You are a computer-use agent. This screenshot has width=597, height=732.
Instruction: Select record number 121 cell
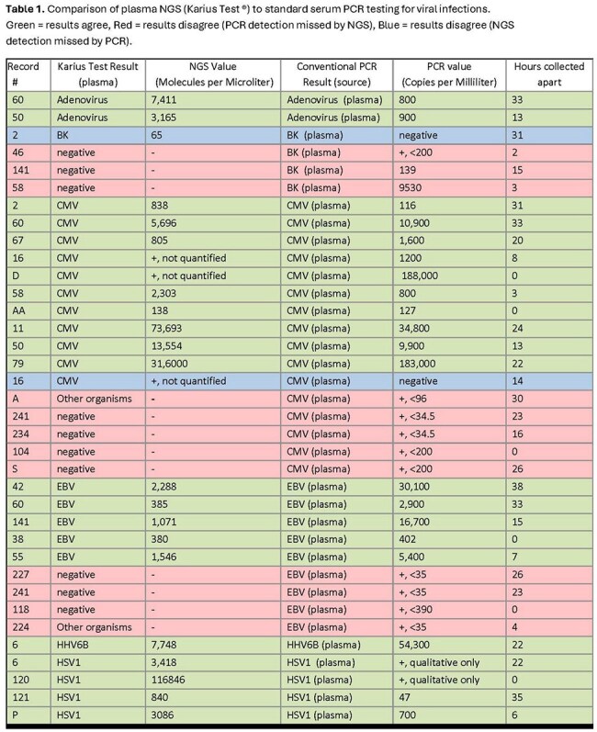pos(28,698)
